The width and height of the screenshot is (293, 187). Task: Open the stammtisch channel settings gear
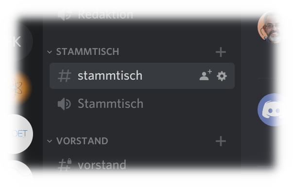tap(222, 76)
